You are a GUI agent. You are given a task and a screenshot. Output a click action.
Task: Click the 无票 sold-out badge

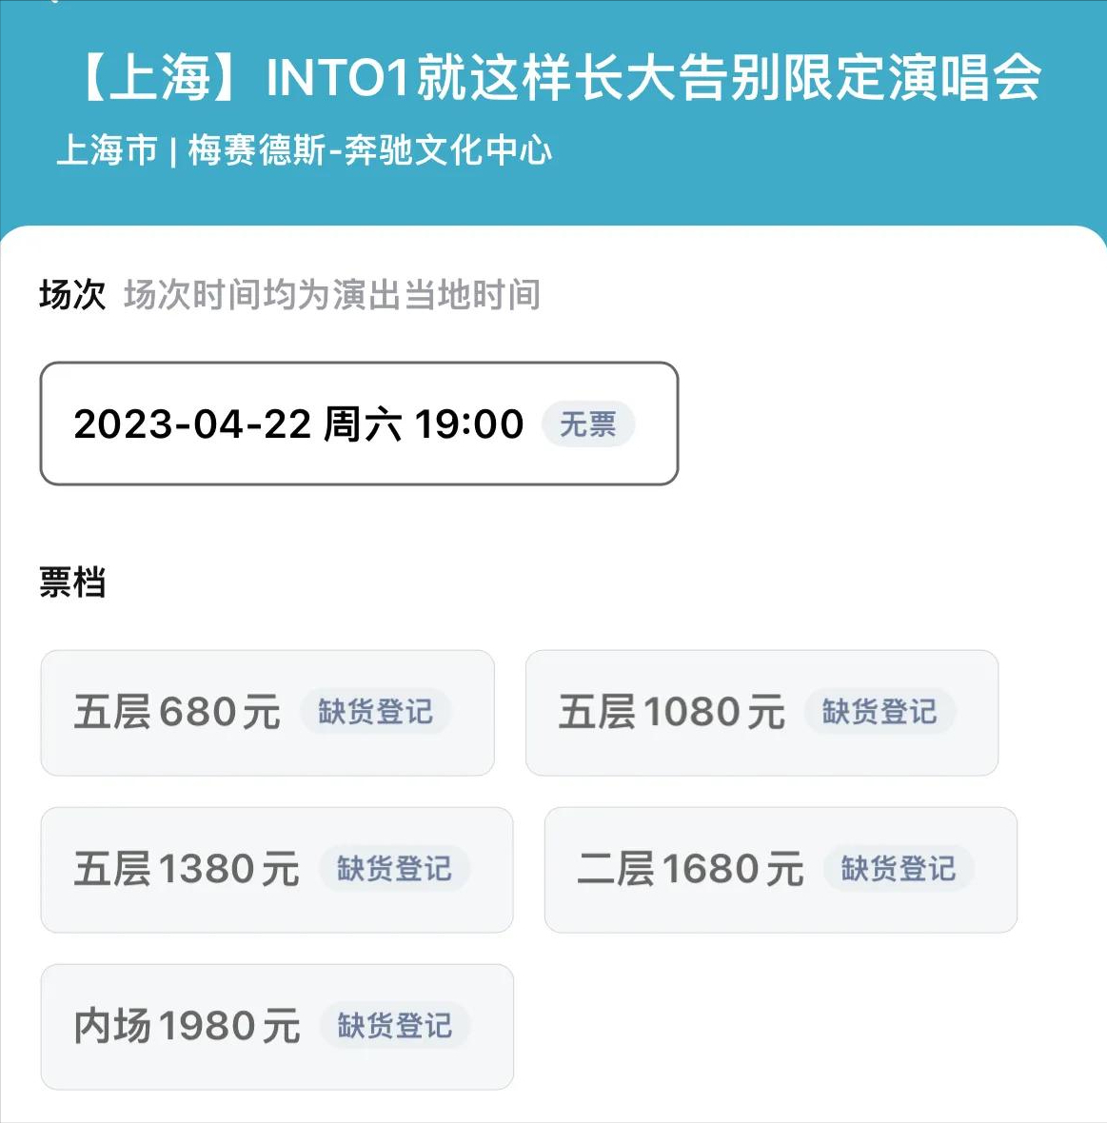pos(587,424)
